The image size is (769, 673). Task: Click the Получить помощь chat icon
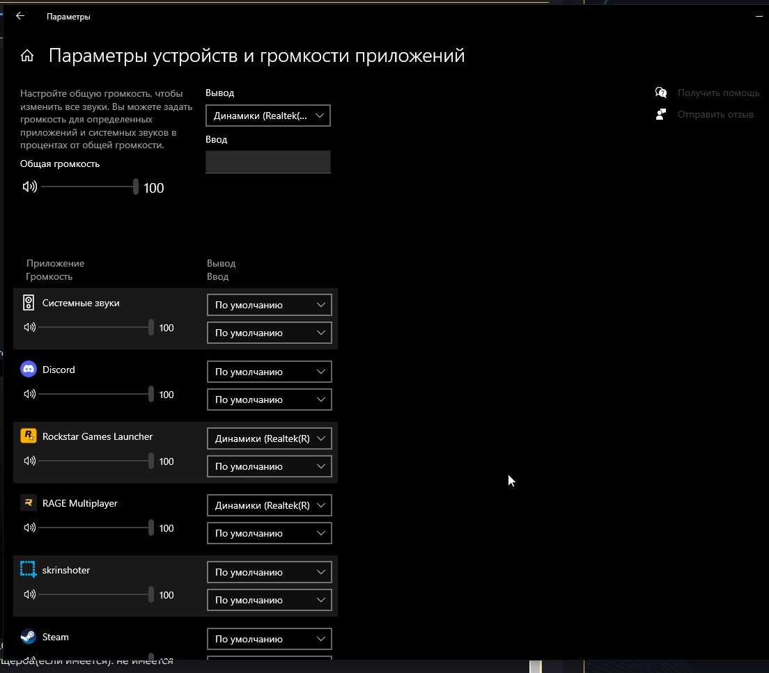[x=660, y=93]
